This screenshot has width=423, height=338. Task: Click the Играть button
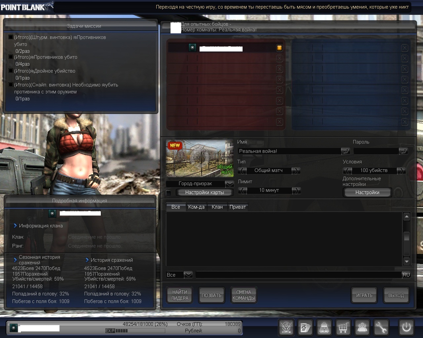(364, 295)
